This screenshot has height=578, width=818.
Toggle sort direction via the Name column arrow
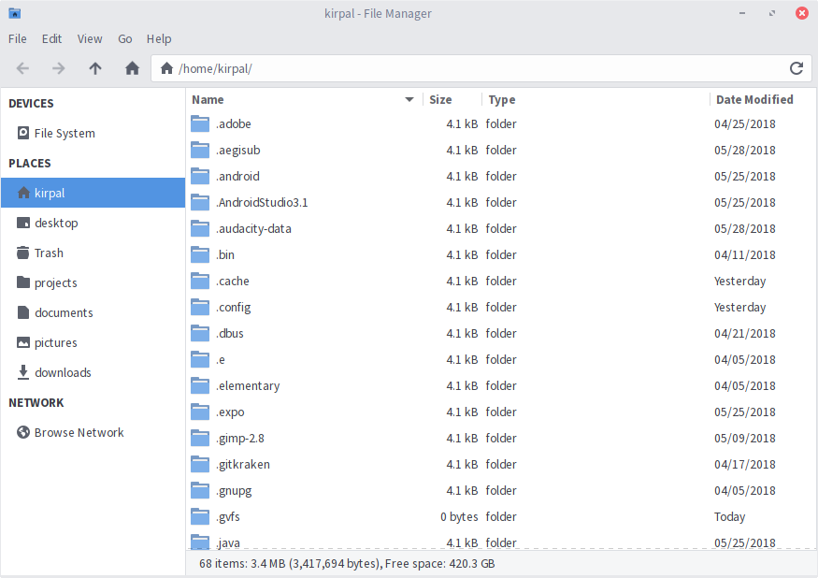point(409,99)
